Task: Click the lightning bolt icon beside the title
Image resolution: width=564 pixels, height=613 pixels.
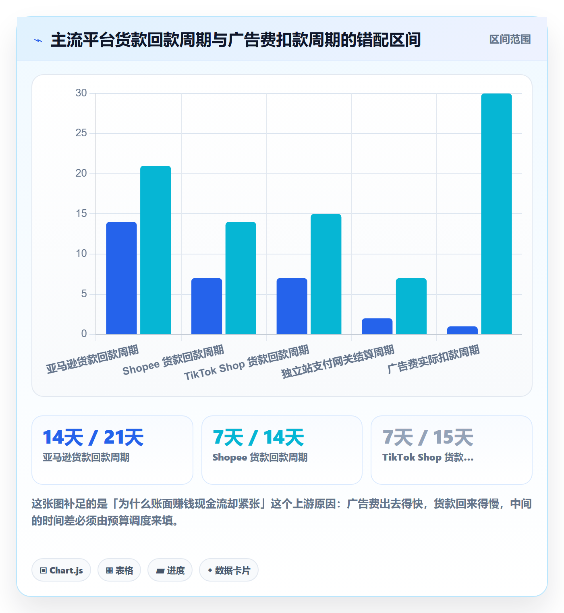Action: pyautogui.click(x=38, y=40)
